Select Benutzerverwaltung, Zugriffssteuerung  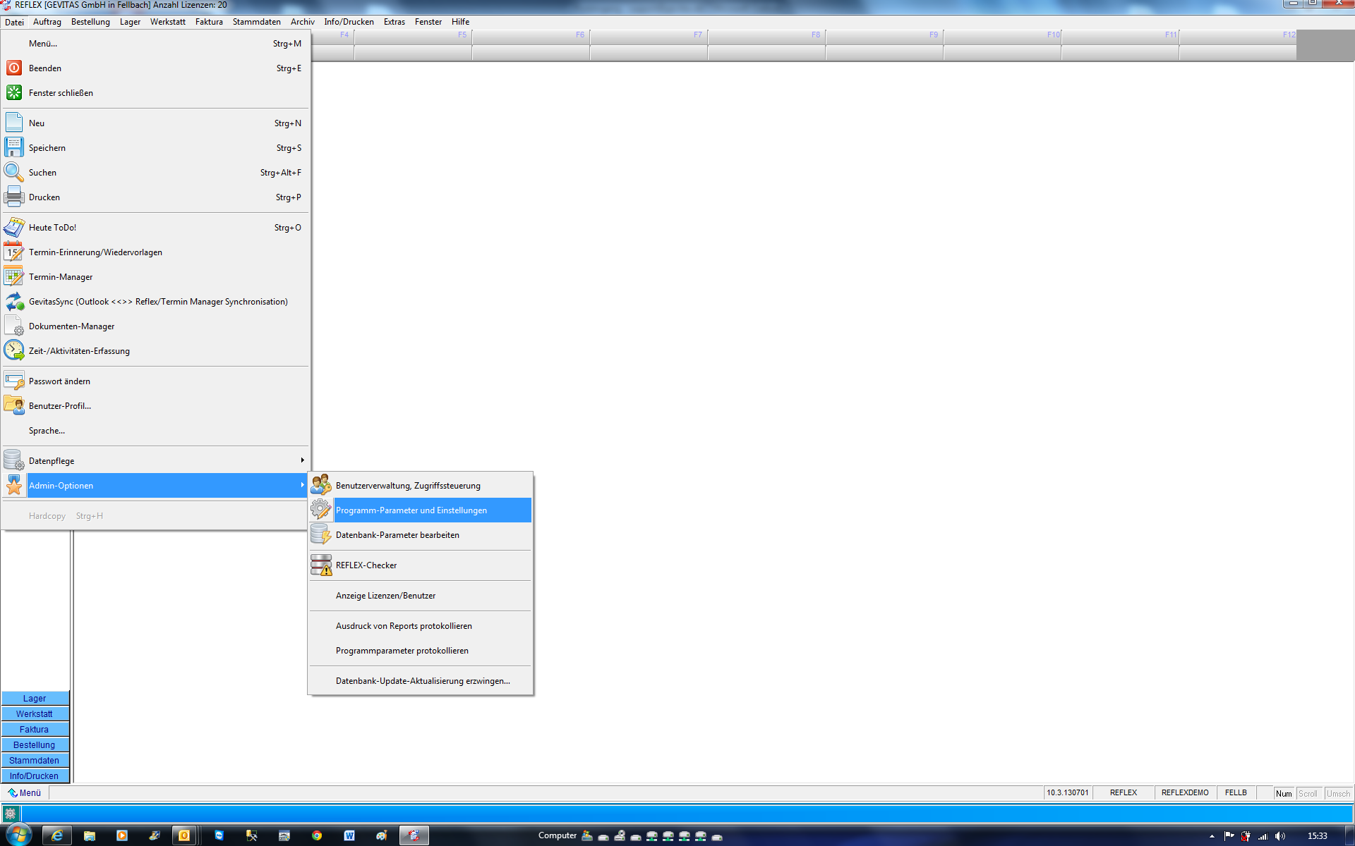pos(421,486)
